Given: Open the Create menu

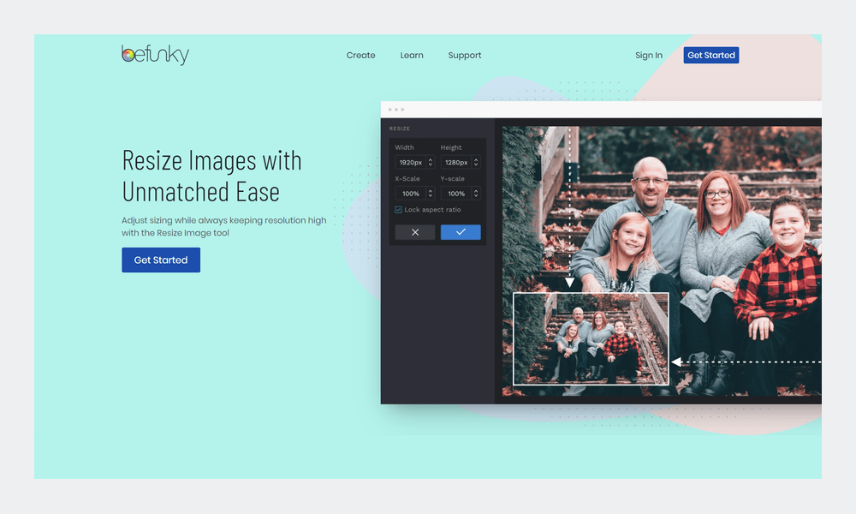Looking at the screenshot, I should pos(361,55).
